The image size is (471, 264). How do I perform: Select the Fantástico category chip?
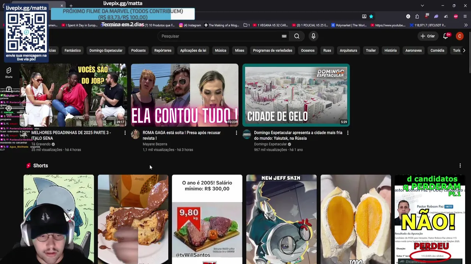tap(72, 50)
